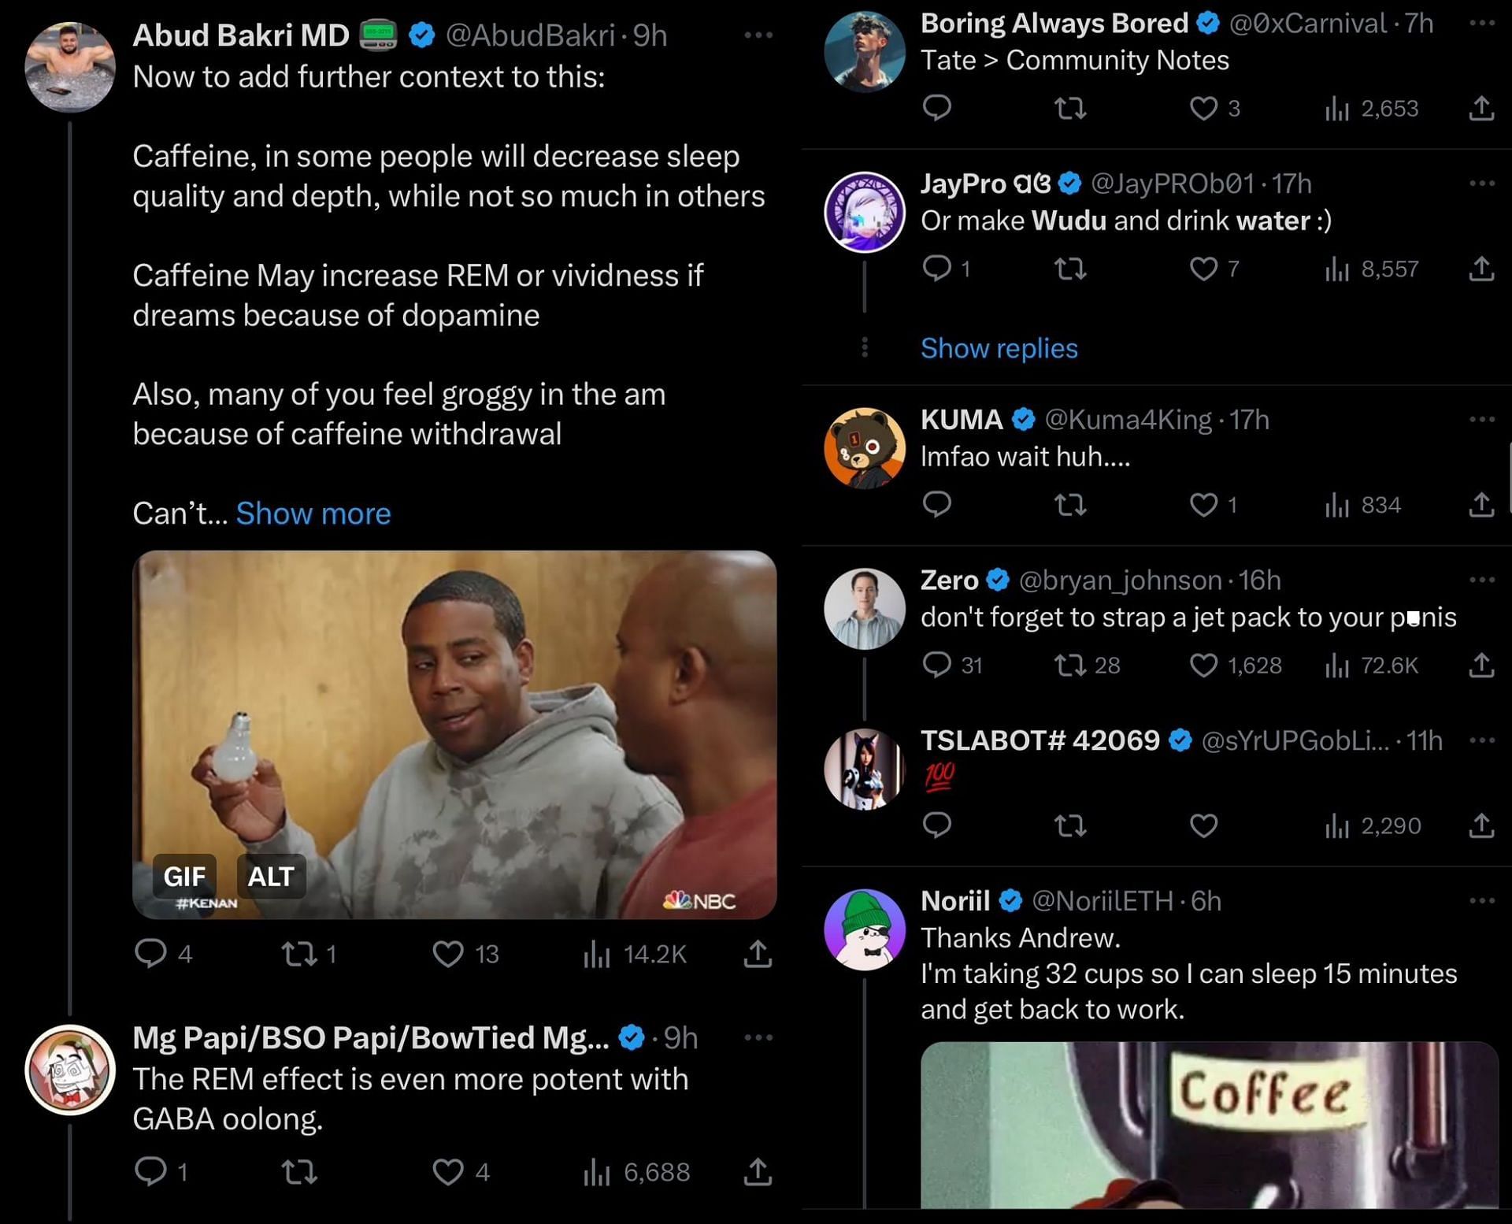Like Zero's jet pack tweet
This screenshot has height=1224, width=1512.
coord(1203,666)
